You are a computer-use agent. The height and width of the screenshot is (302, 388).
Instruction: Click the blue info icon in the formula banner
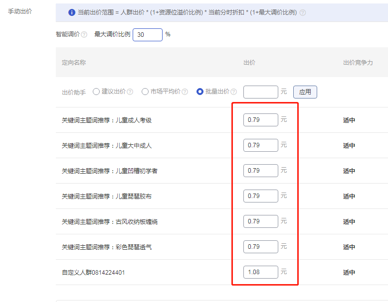click(72, 12)
